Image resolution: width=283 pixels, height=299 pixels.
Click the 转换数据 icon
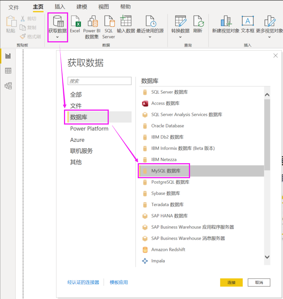click(x=180, y=21)
